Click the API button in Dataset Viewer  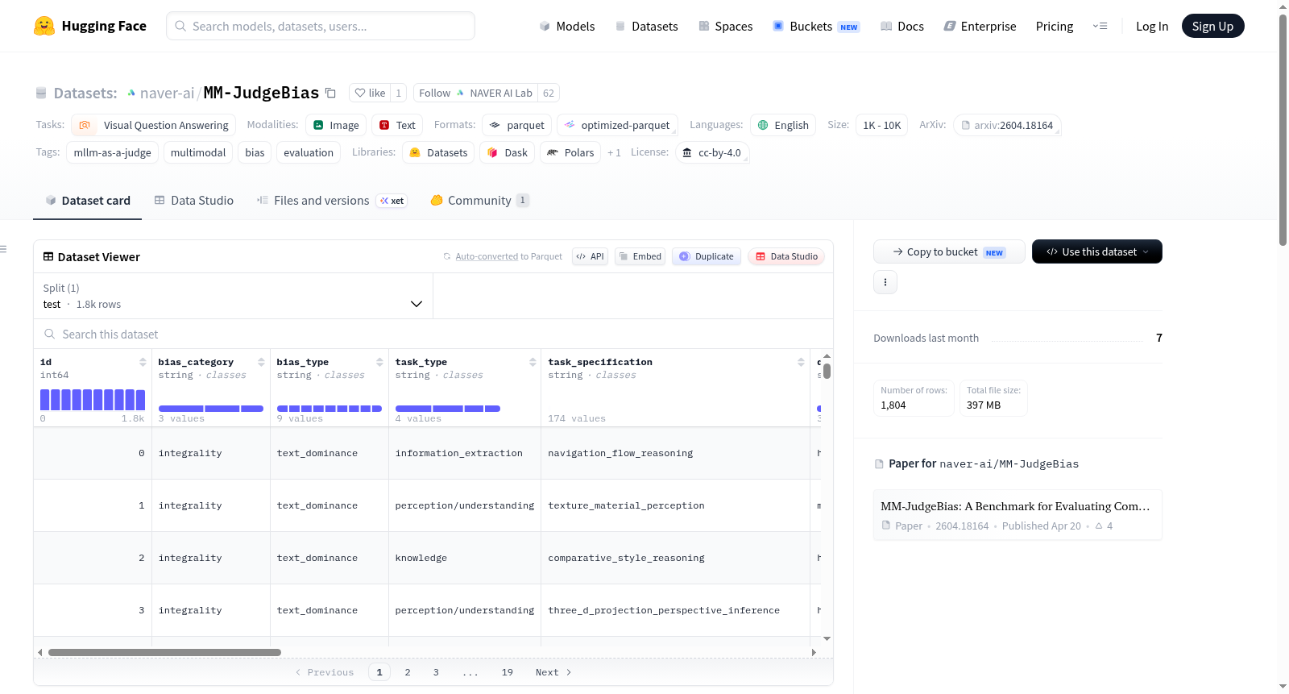(590, 256)
